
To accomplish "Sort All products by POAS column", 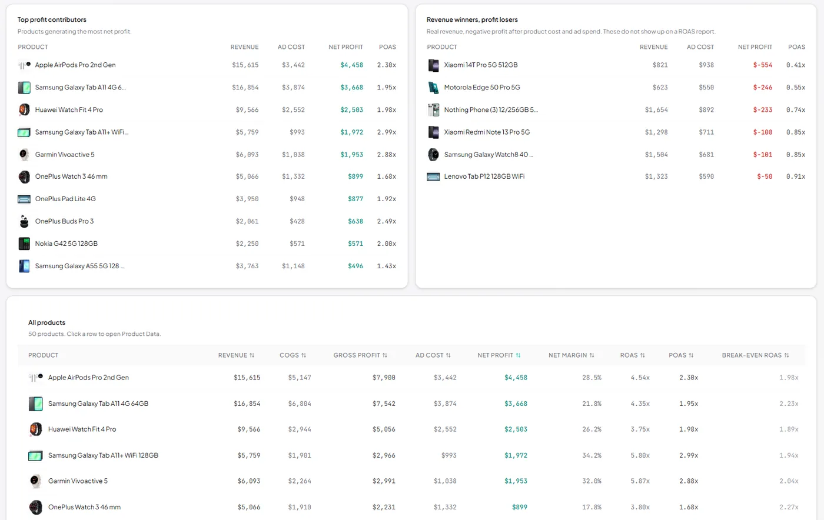I will tap(681, 355).
